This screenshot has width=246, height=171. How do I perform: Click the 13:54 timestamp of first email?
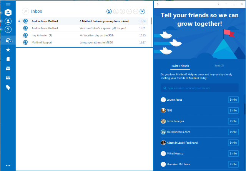(142, 21)
